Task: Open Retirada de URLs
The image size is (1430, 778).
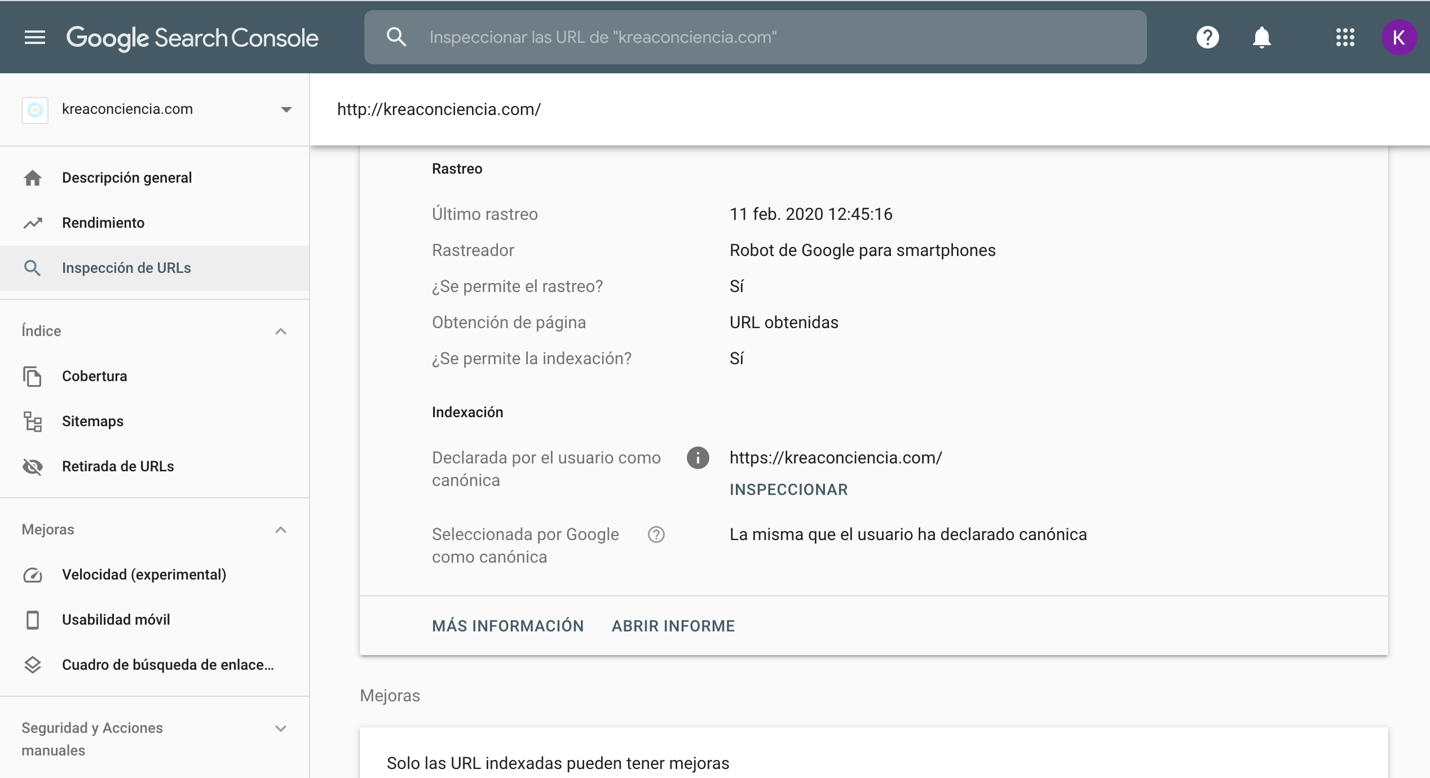Action: coord(155,466)
